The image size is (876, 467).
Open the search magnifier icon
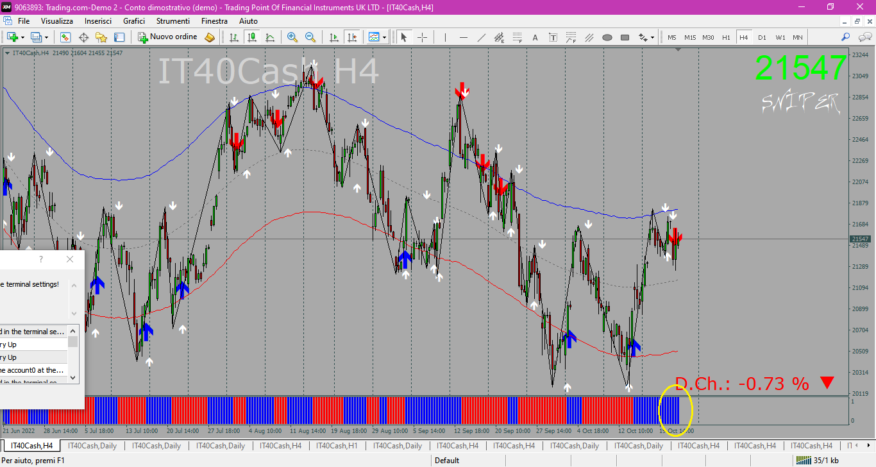pos(846,37)
